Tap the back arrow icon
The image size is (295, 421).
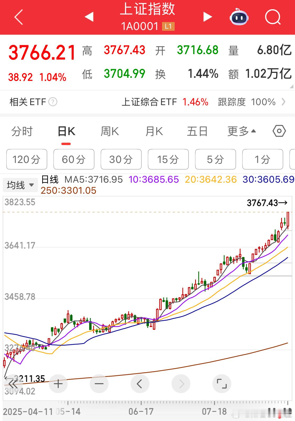click(18, 17)
